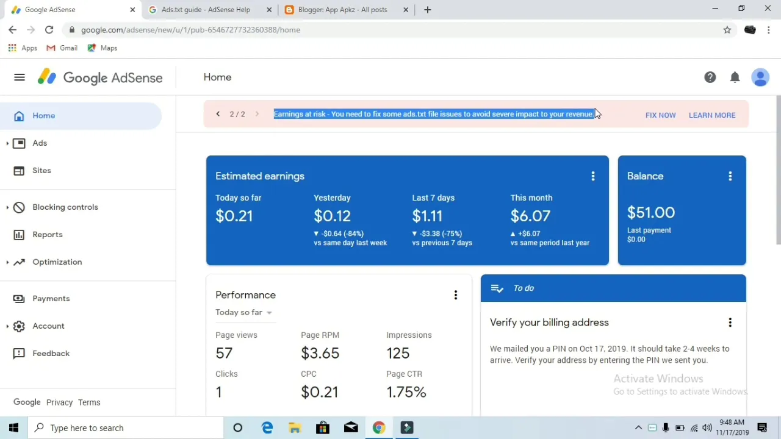Click the Reports chart icon in sidebar

point(20,235)
